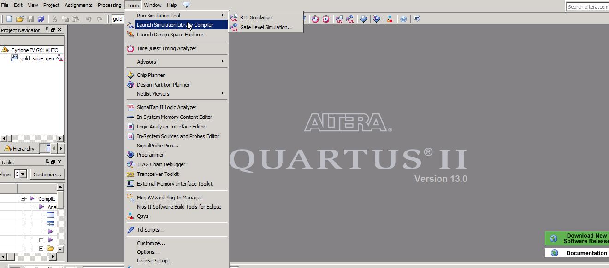Viewport: 609px width, 268px height.
Task: Open Tcl Scripts dialog
Action: coord(177,230)
